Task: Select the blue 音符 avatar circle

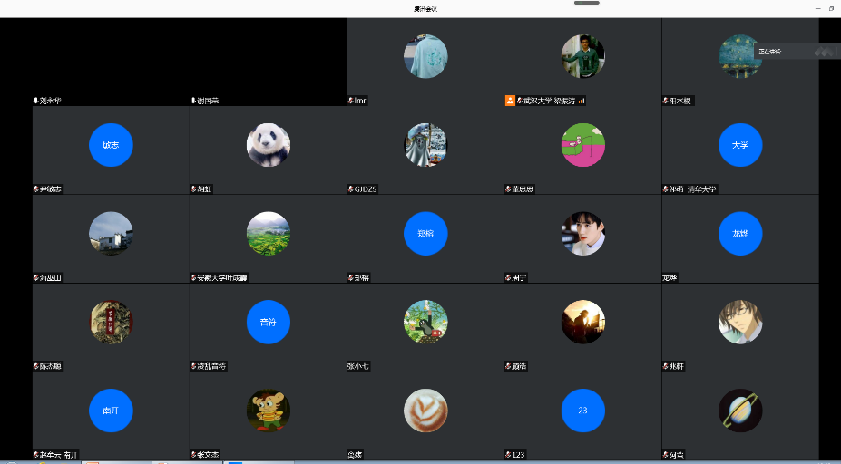Action: tap(268, 322)
